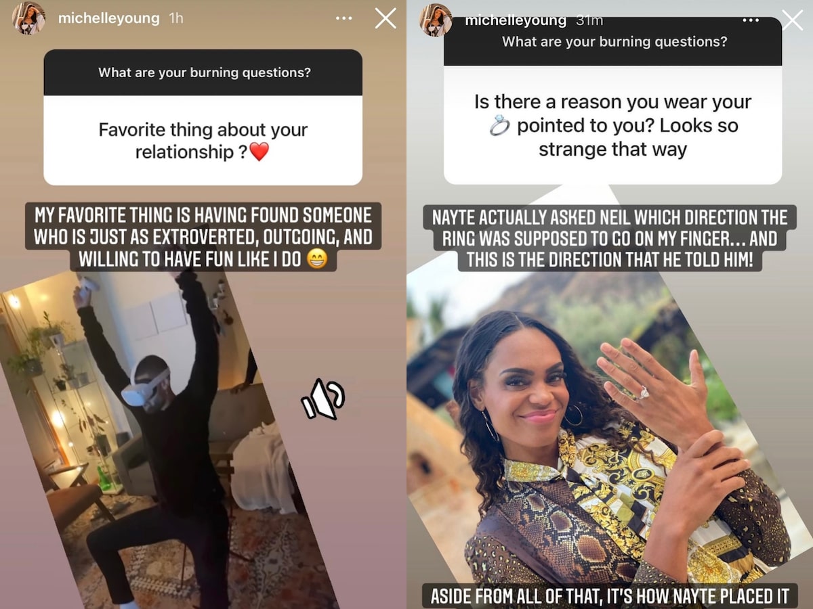This screenshot has height=609, width=813.
Task: Tap left 'What are your burning questions?' header
Action: click(203, 72)
